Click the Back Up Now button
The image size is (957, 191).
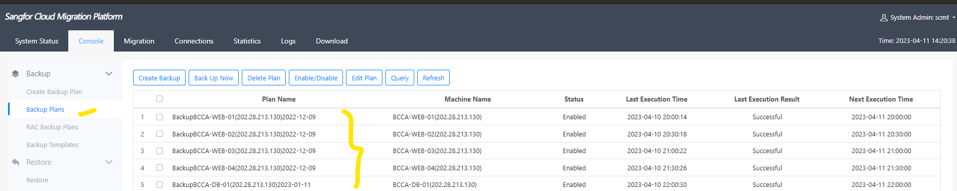pos(213,78)
